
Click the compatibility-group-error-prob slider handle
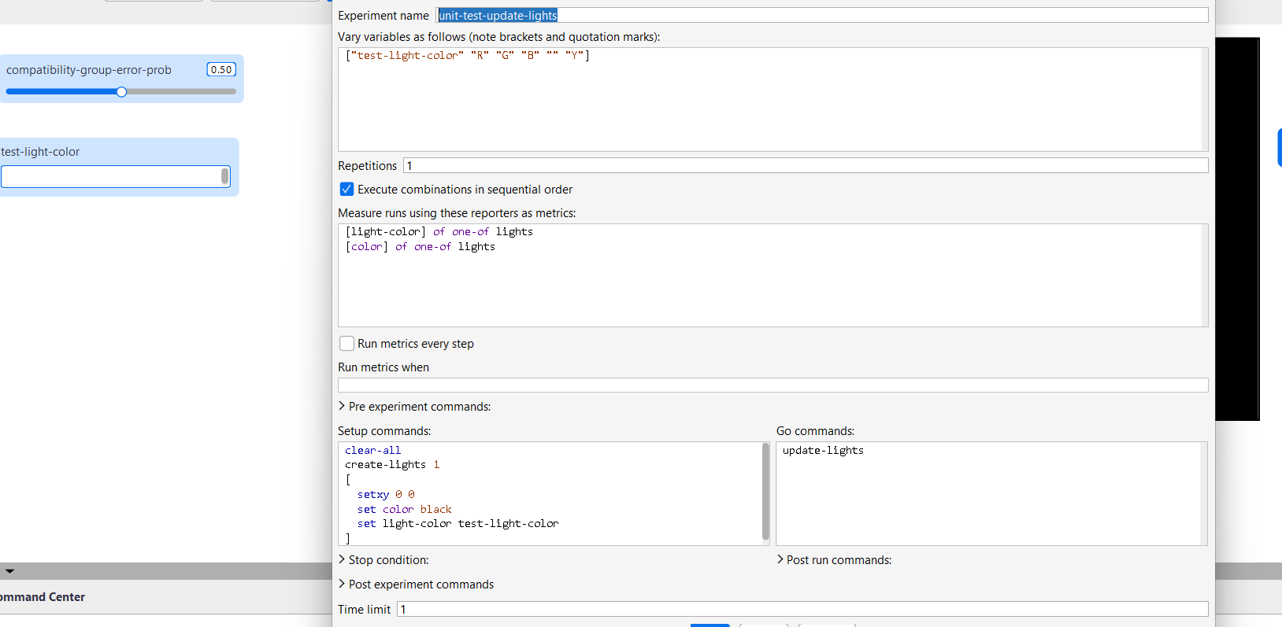(x=121, y=92)
